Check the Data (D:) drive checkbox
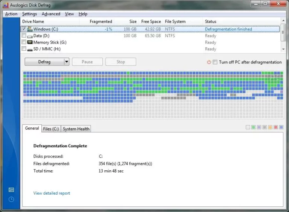Screen dimensions: 289x212 24,35
